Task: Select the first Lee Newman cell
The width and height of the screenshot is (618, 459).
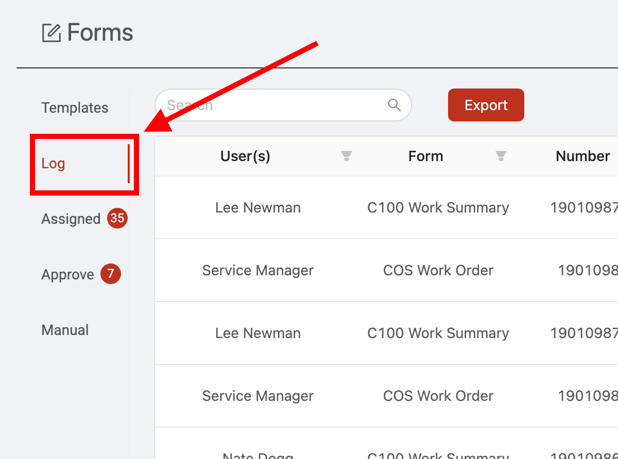Action: 258,207
